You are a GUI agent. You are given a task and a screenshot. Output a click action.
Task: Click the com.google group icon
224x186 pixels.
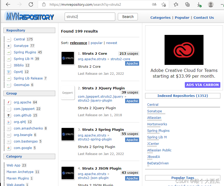(9, 148)
